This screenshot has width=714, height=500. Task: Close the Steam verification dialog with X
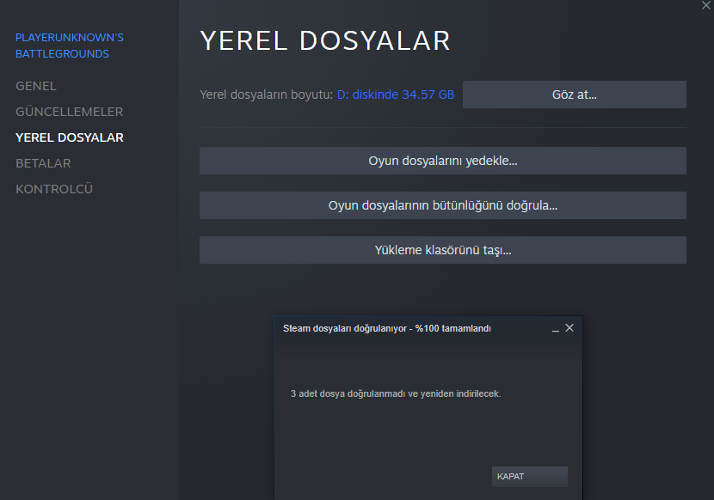coord(569,328)
